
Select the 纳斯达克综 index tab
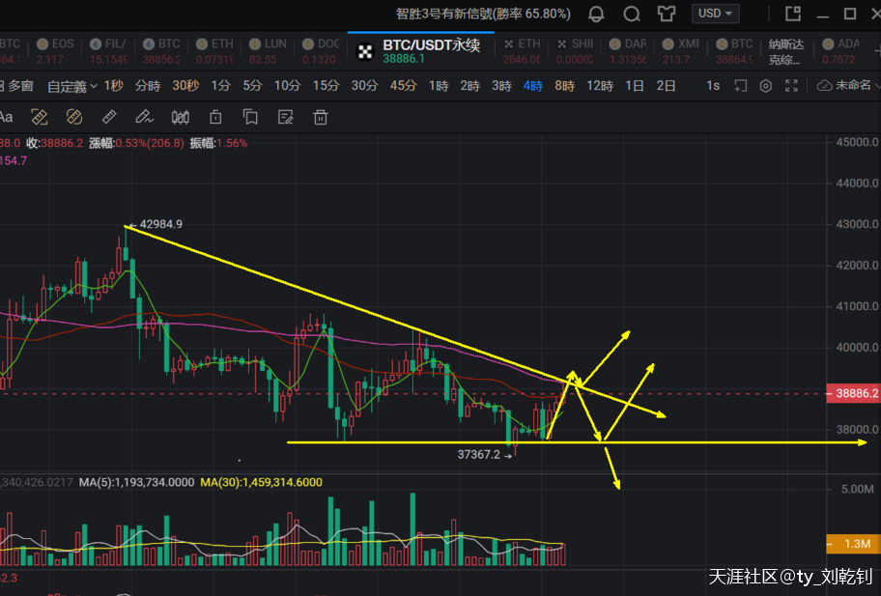785,50
